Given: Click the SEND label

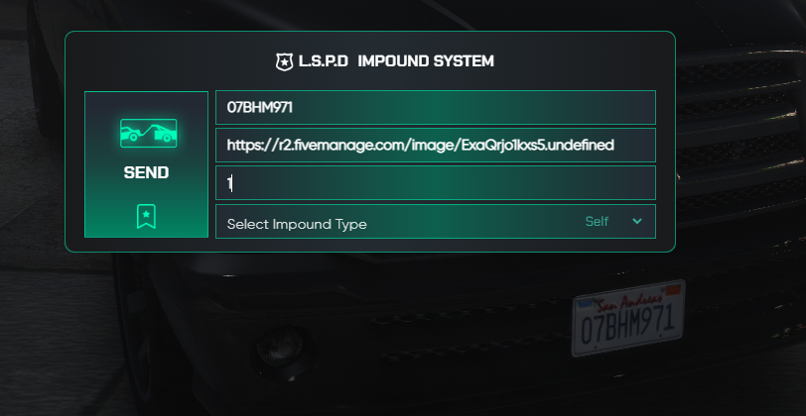Looking at the screenshot, I should [147, 173].
